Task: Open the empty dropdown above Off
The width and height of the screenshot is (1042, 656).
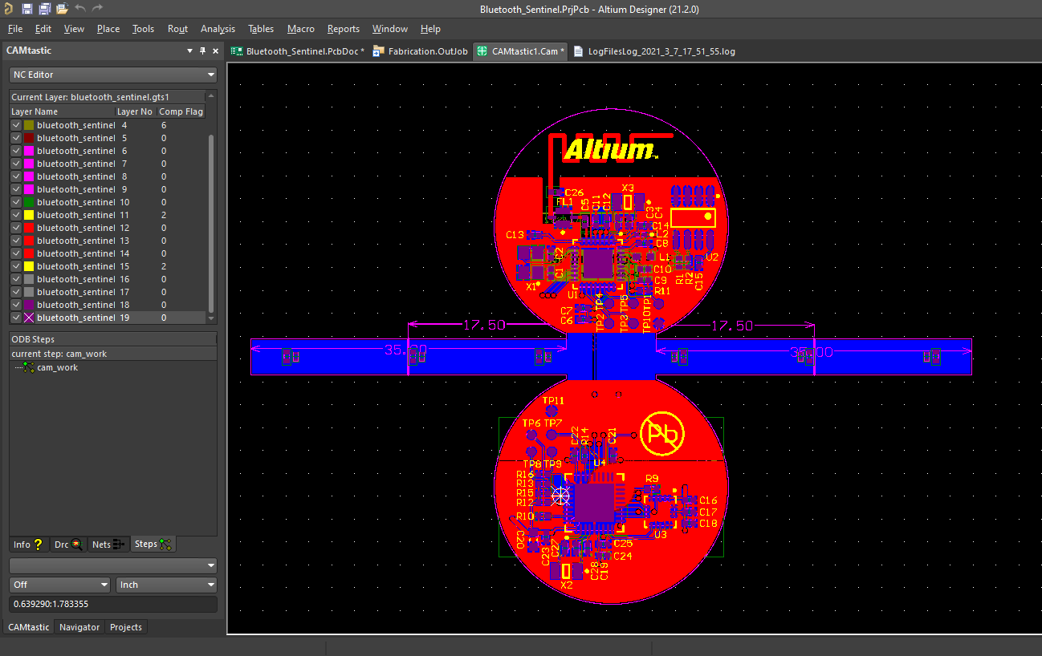Action: point(113,565)
